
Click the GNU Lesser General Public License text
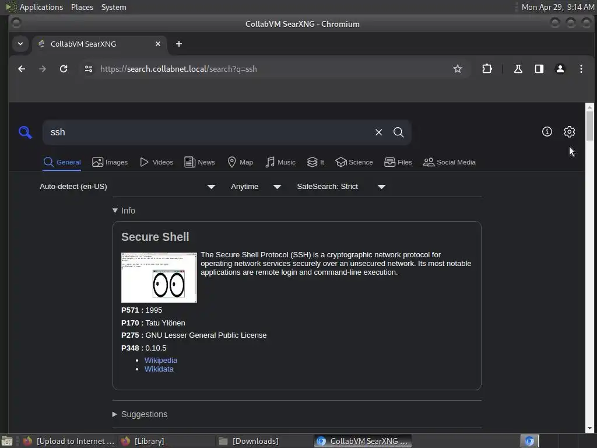(x=206, y=335)
